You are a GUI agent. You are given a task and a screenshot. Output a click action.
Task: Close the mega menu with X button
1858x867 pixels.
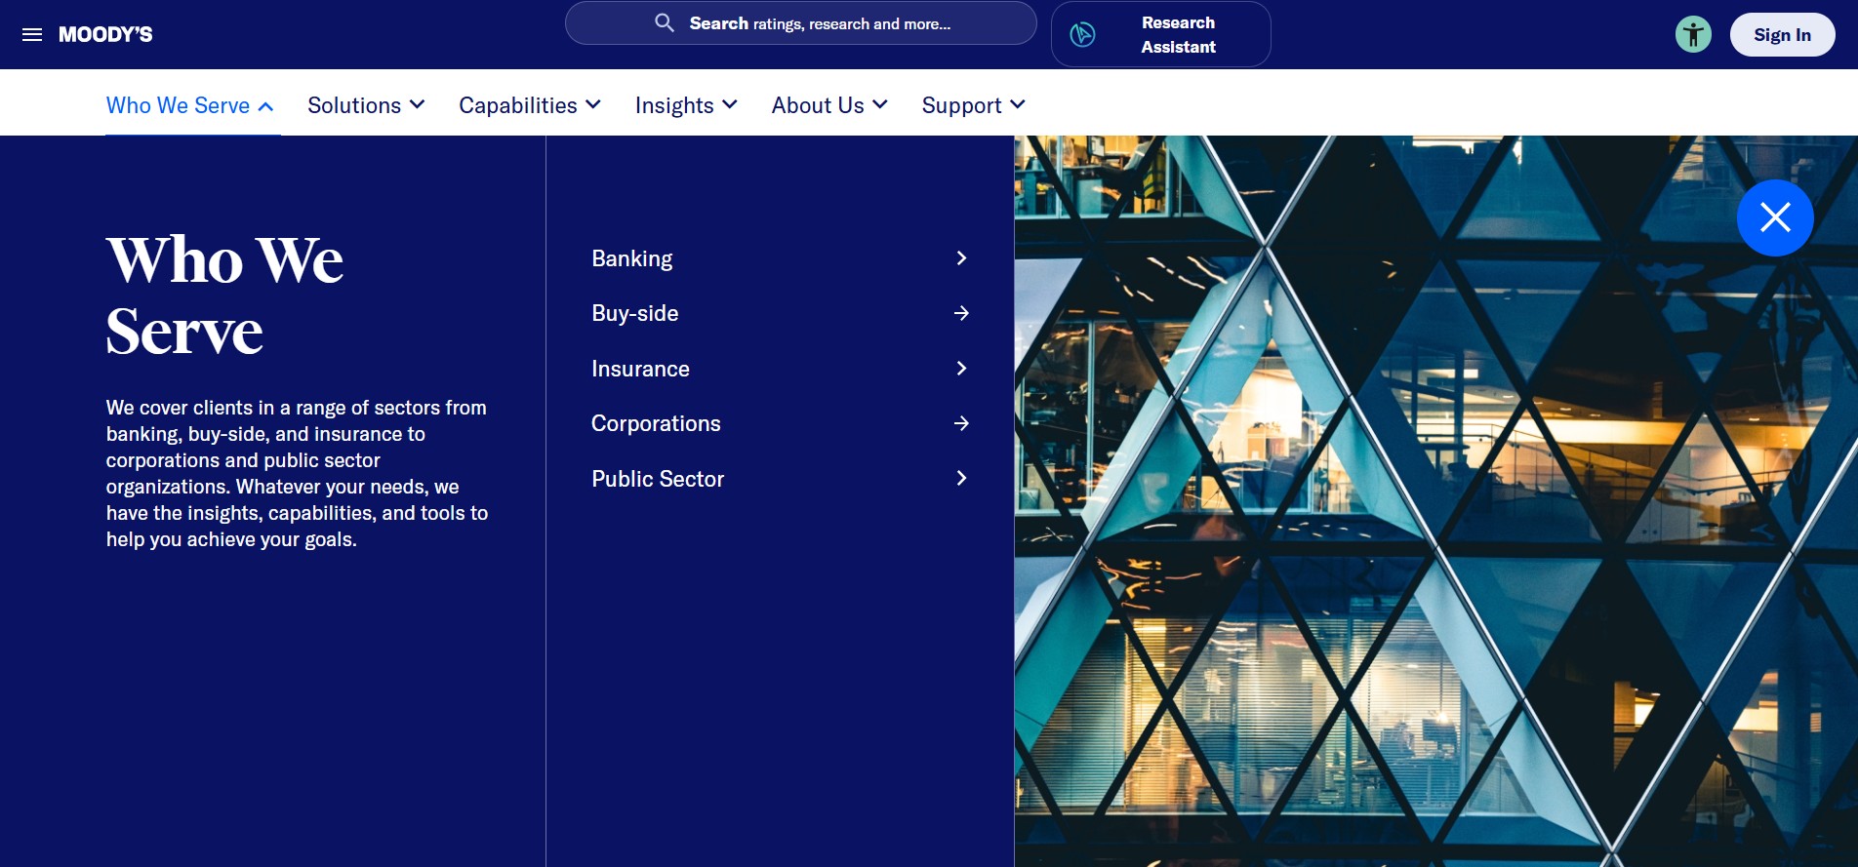coord(1774,217)
